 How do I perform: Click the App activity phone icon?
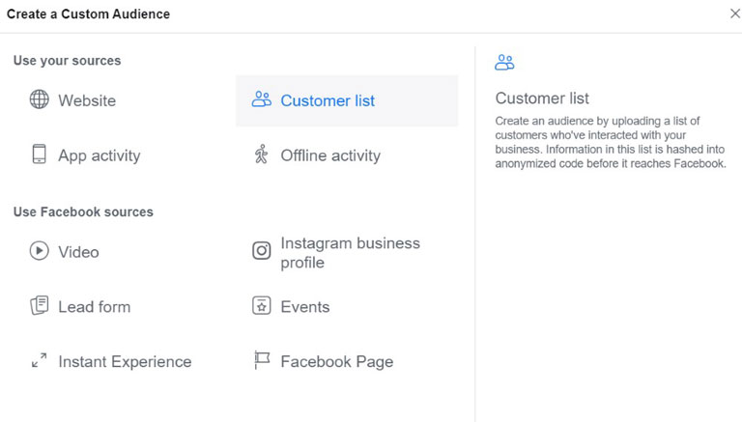pyautogui.click(x=40, y=155)
